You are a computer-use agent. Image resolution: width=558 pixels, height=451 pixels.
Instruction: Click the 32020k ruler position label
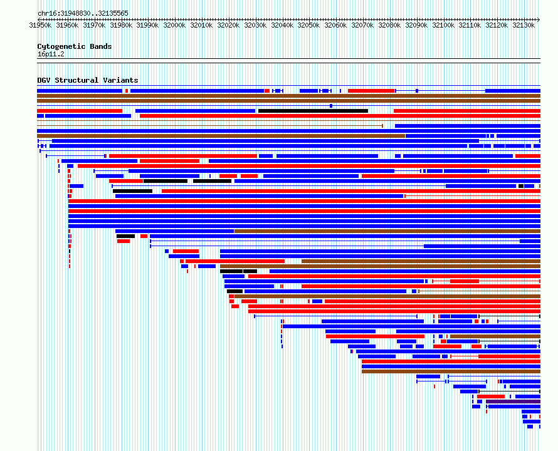point(228,25)
